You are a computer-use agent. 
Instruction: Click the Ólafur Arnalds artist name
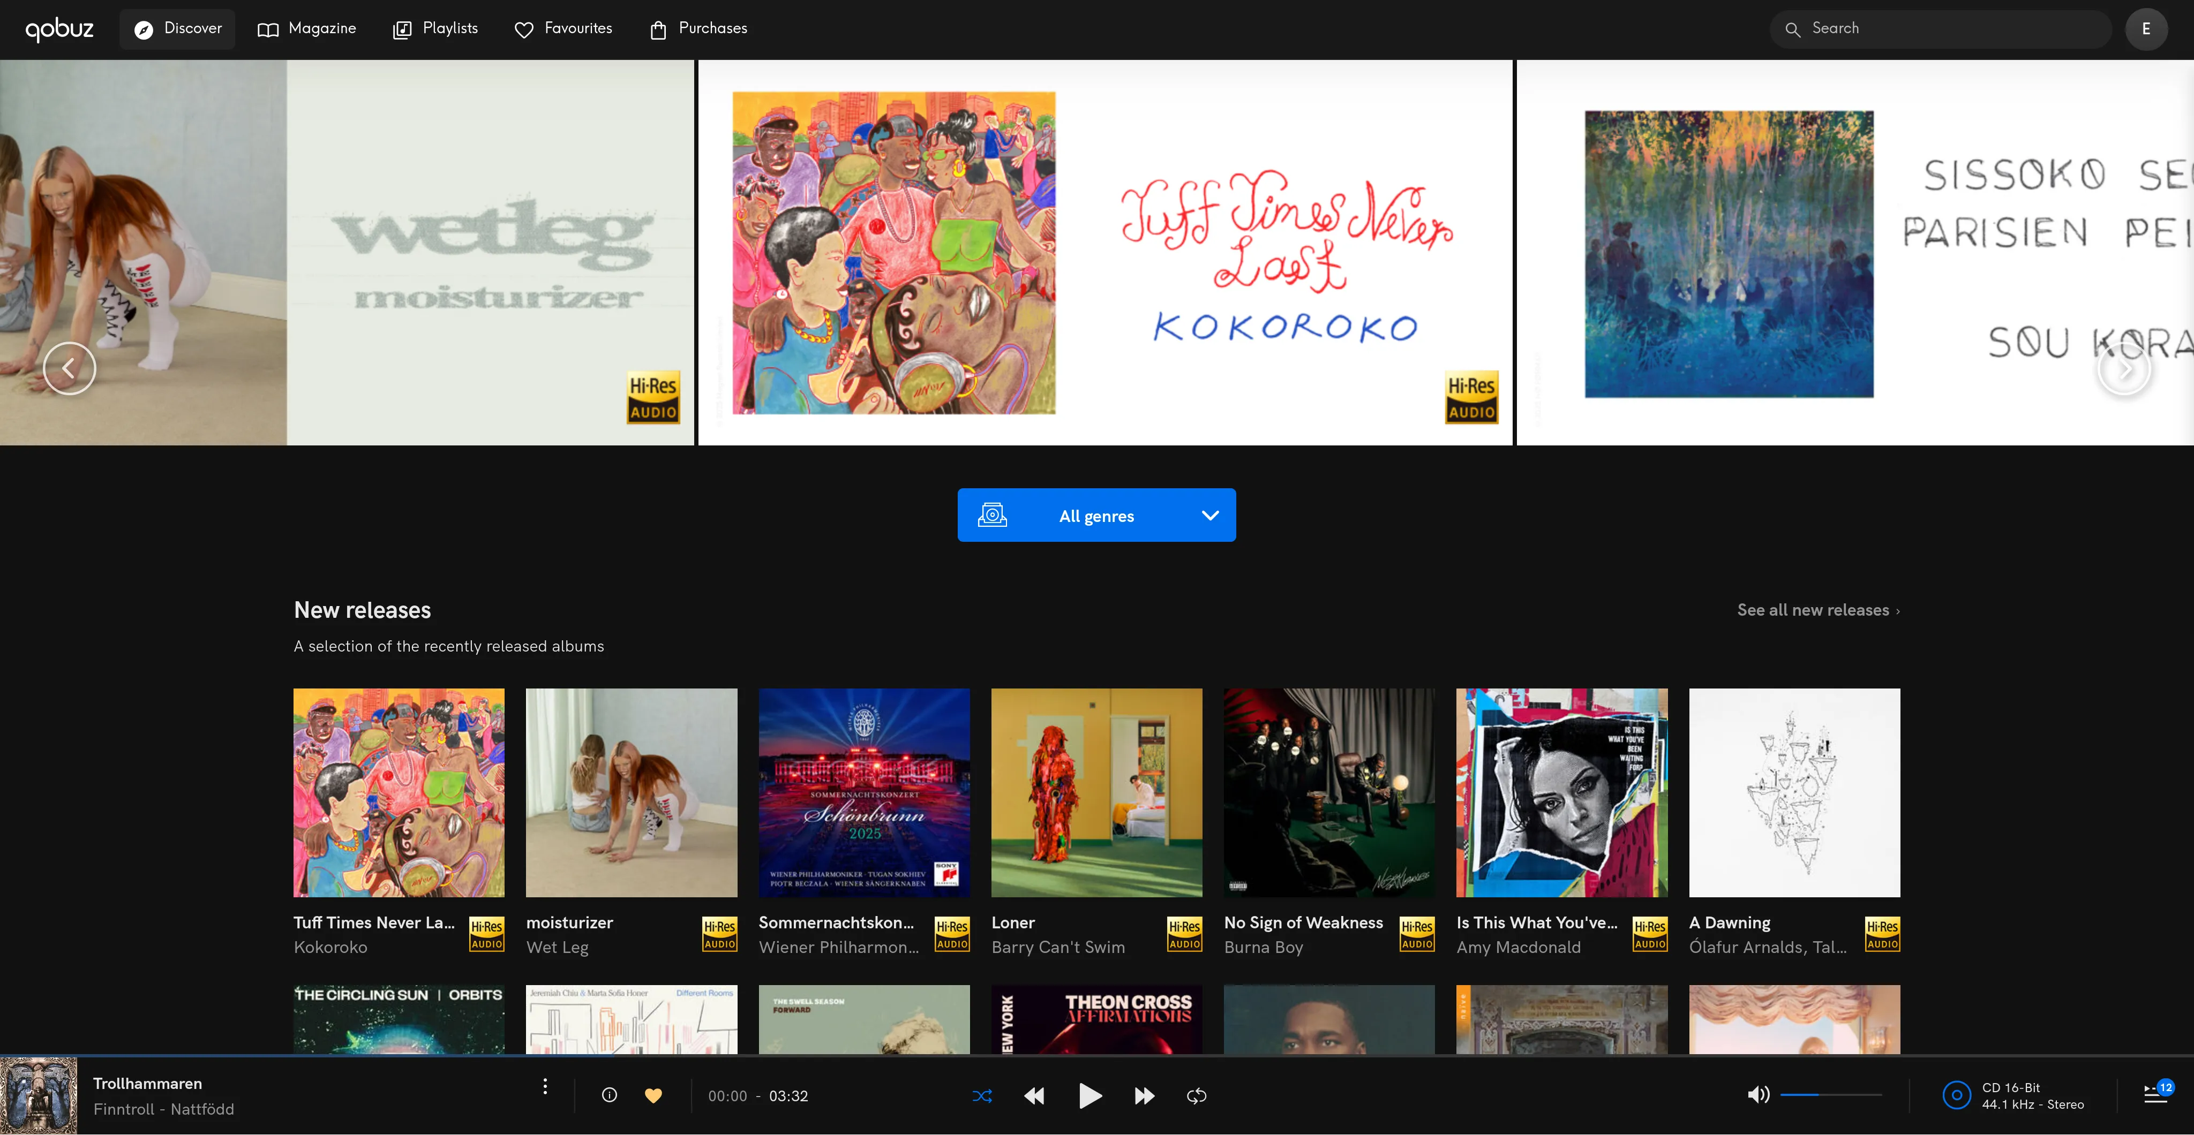point(1768,947)
